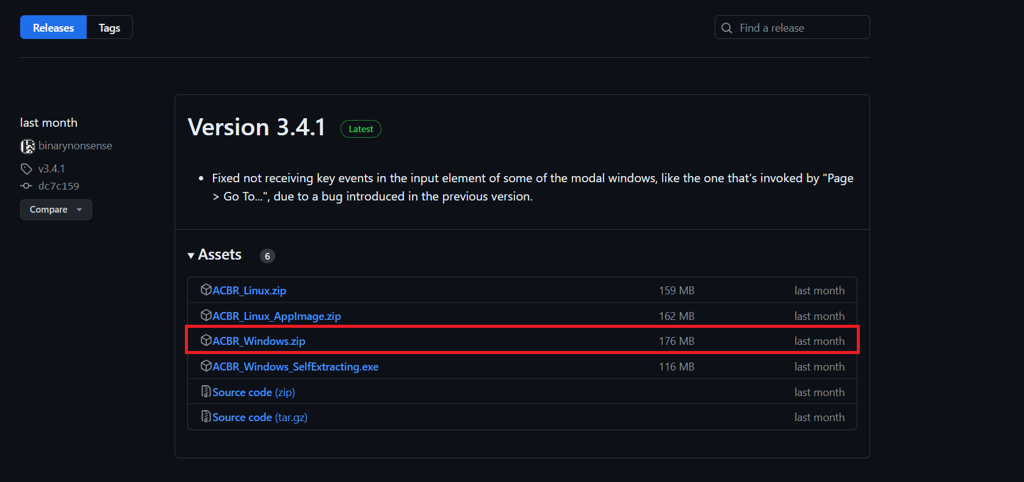Image resolution: width=1024 pixels, height=482 pixels.
Task: Open the binarynonsense user profile link
Action: (x=75, y=146)
